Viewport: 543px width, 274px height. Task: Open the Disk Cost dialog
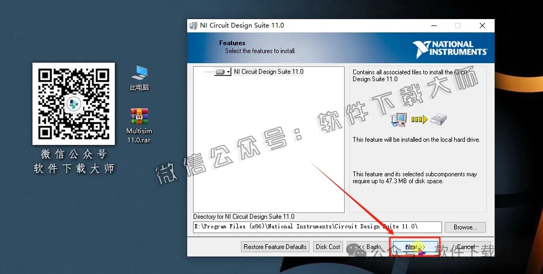click(x=328, y=247)
